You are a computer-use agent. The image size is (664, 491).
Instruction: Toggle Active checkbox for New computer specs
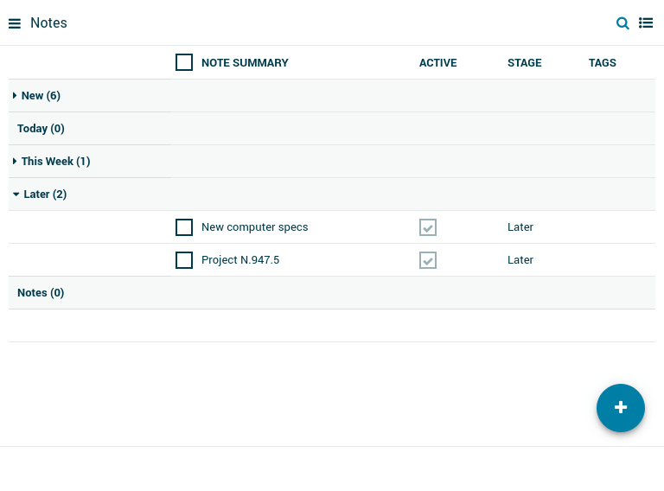[x=428, y=227]
